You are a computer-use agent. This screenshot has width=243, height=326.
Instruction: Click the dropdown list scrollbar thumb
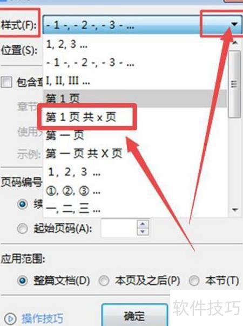click(234, 84)
